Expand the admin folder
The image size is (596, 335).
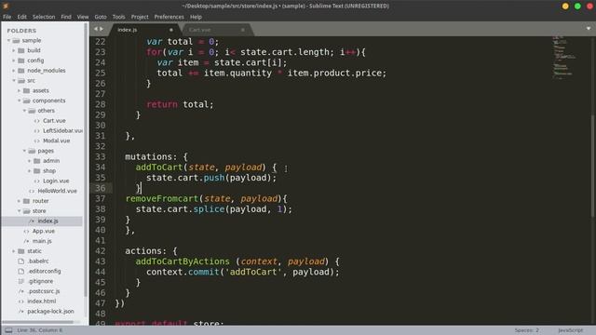[x=30, y=161]
